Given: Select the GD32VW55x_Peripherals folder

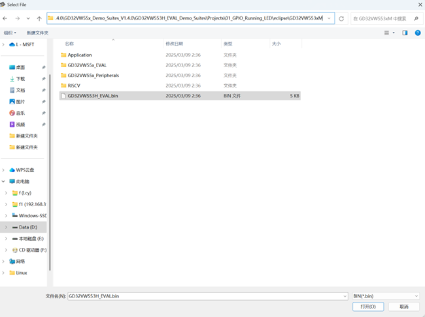Looking at the screenshot, I should pyautogui.click(x=93, y=76).
